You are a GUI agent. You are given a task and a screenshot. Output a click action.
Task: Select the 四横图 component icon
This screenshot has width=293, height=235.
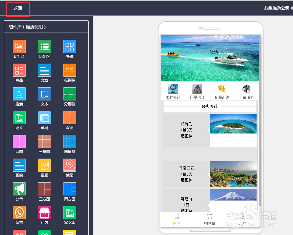tap(70, 142)
